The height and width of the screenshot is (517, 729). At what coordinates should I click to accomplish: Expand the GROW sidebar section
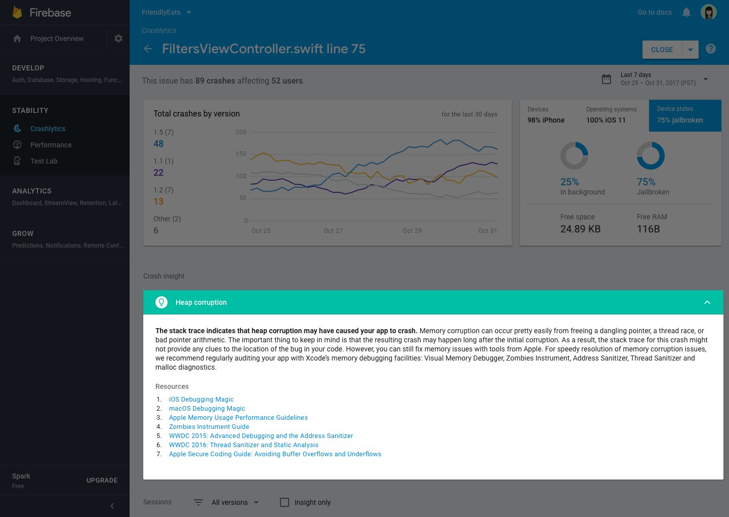pyautogui.click(x=65, y=239)
